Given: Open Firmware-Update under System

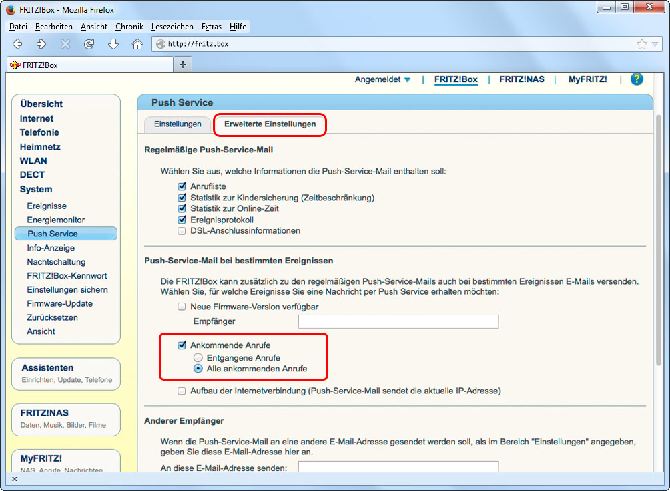Looking at the screenshot, I should coord(60,304).
